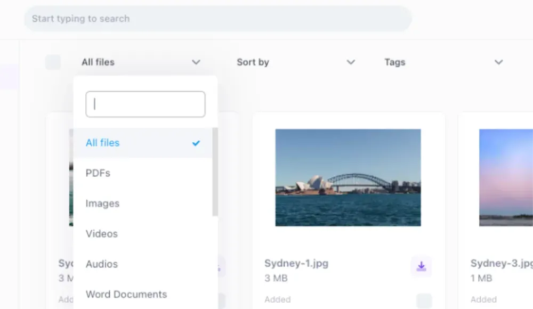Open the Sort by dropdown
This screenshot has width=533, height=309.
[296, 62]
